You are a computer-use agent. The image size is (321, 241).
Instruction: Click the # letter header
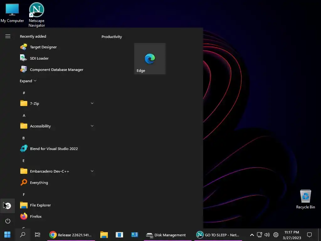[x=24, y=93]
